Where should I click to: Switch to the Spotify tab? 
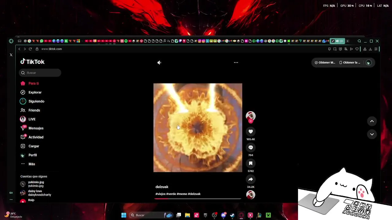click(126, 41)
